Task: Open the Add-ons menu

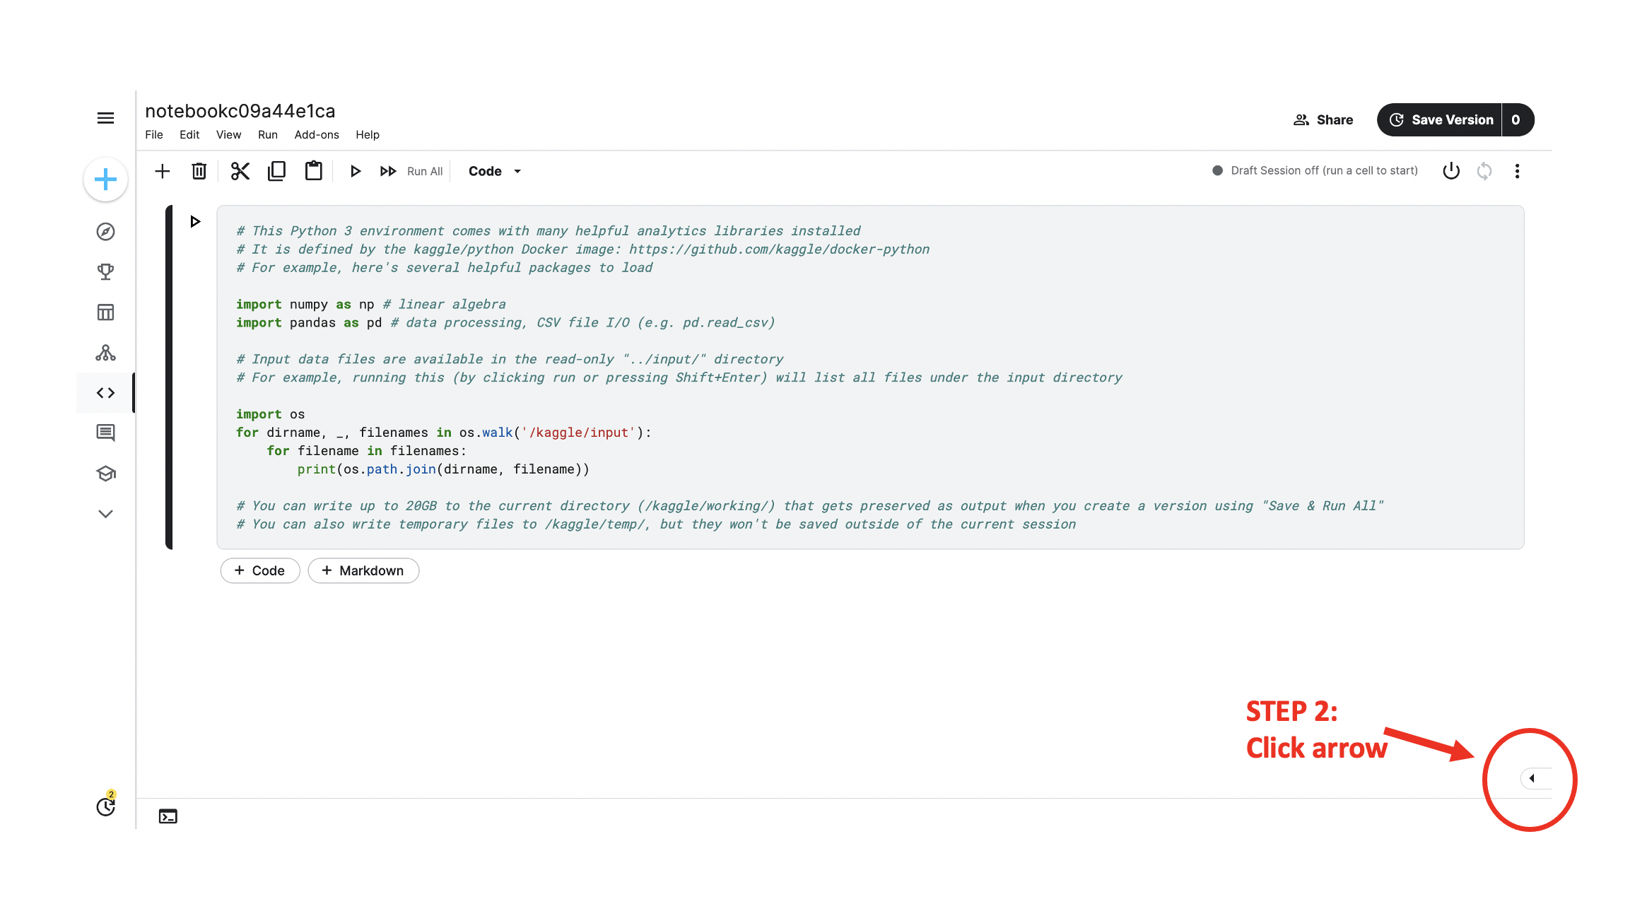Action: pos(317,134)
